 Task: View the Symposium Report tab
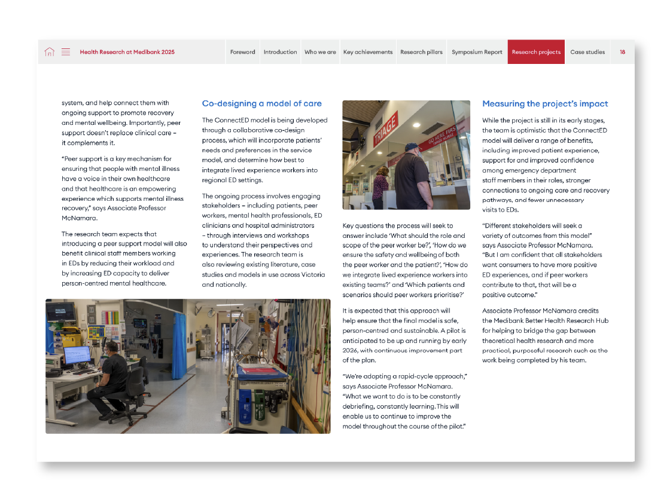(477, 52)
